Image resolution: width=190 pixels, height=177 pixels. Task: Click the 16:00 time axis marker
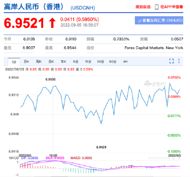click(x=53, y=155)
